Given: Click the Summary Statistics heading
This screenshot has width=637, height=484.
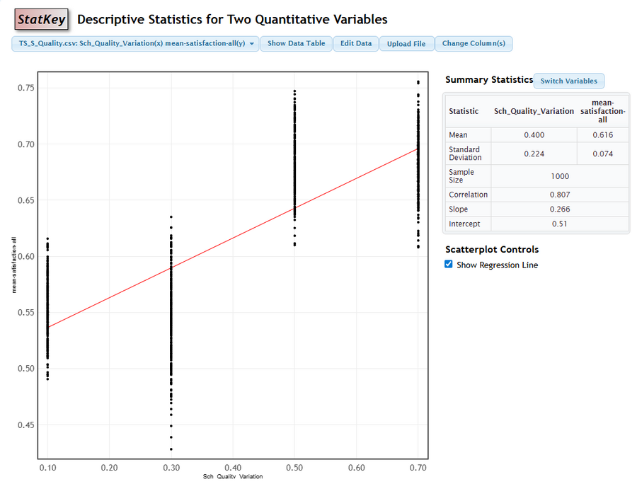Looking at the screenshot, I should (x=488, y=80).
